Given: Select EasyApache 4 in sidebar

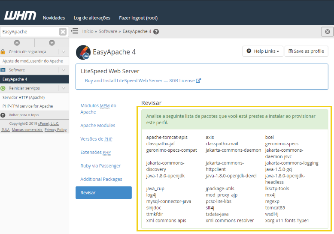Looking at the screenshot, I should pyautogui.click(x=34, y=79).
